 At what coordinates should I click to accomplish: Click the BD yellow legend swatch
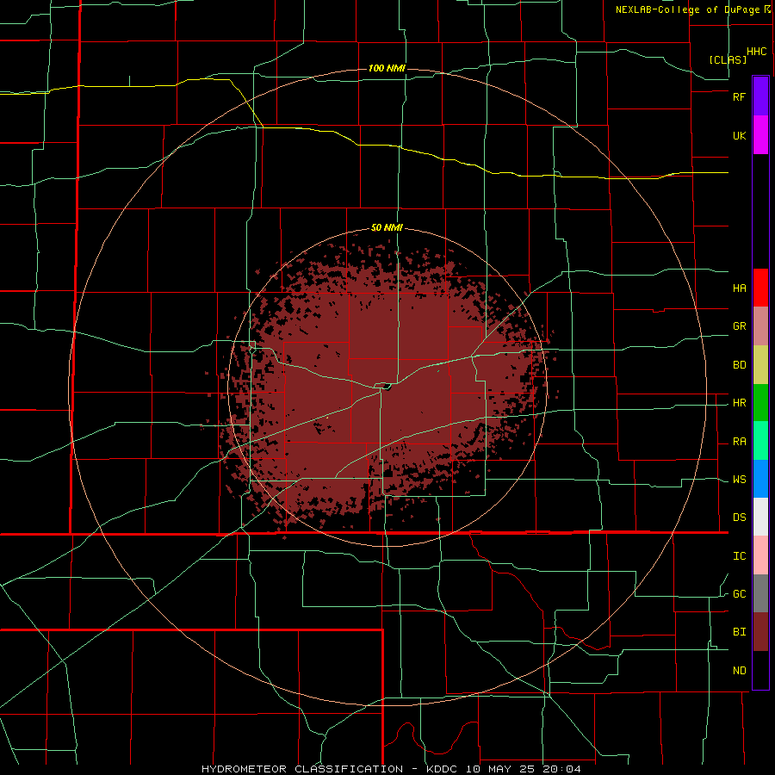(760, 365)
